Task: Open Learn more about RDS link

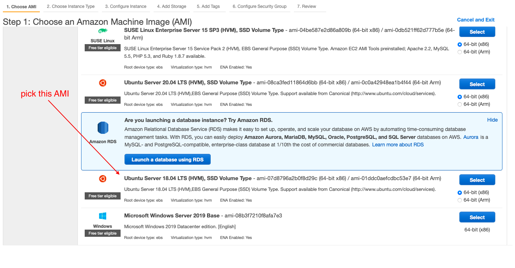Action: click(x=398, y=145)
